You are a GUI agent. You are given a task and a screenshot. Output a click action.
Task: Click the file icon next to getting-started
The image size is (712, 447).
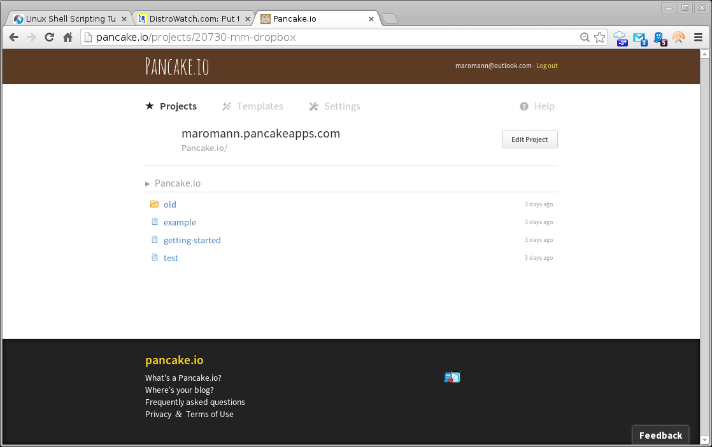pos(155,239)
